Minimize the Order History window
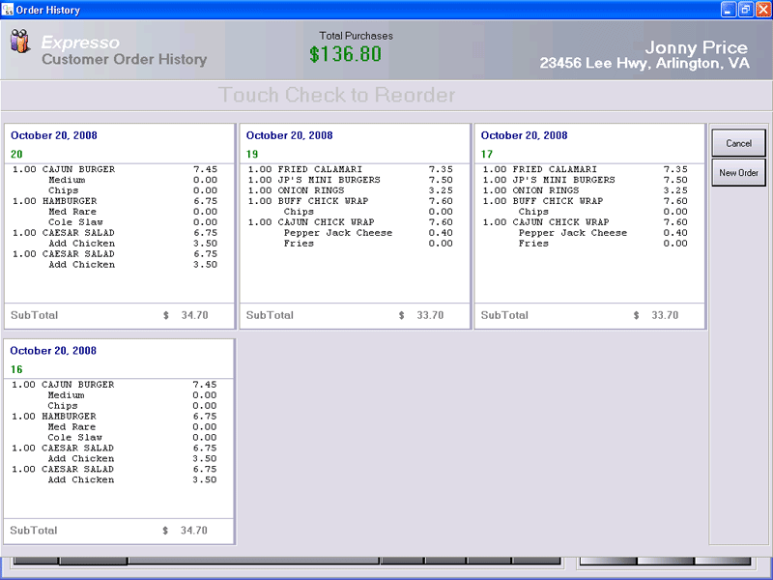The height and width of the screenshot is (580, 773). point(729,10)
